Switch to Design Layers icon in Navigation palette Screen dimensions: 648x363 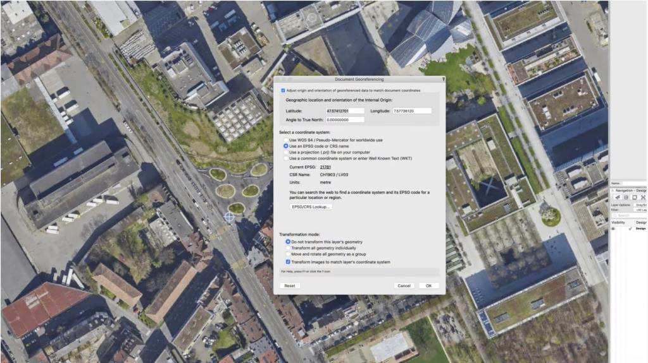[x=626, y=198]
